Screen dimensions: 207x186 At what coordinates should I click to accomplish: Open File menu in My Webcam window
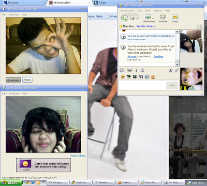pos(4,14)
